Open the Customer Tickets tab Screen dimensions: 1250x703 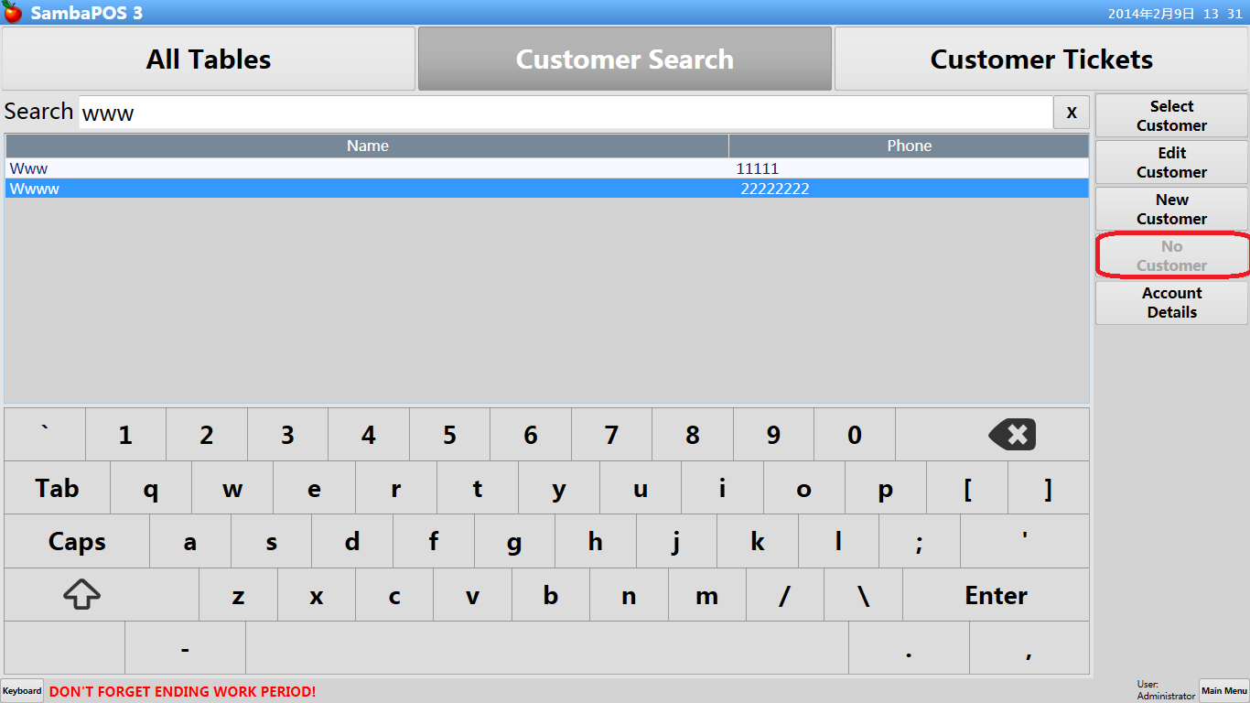[x=1041, y=59]
